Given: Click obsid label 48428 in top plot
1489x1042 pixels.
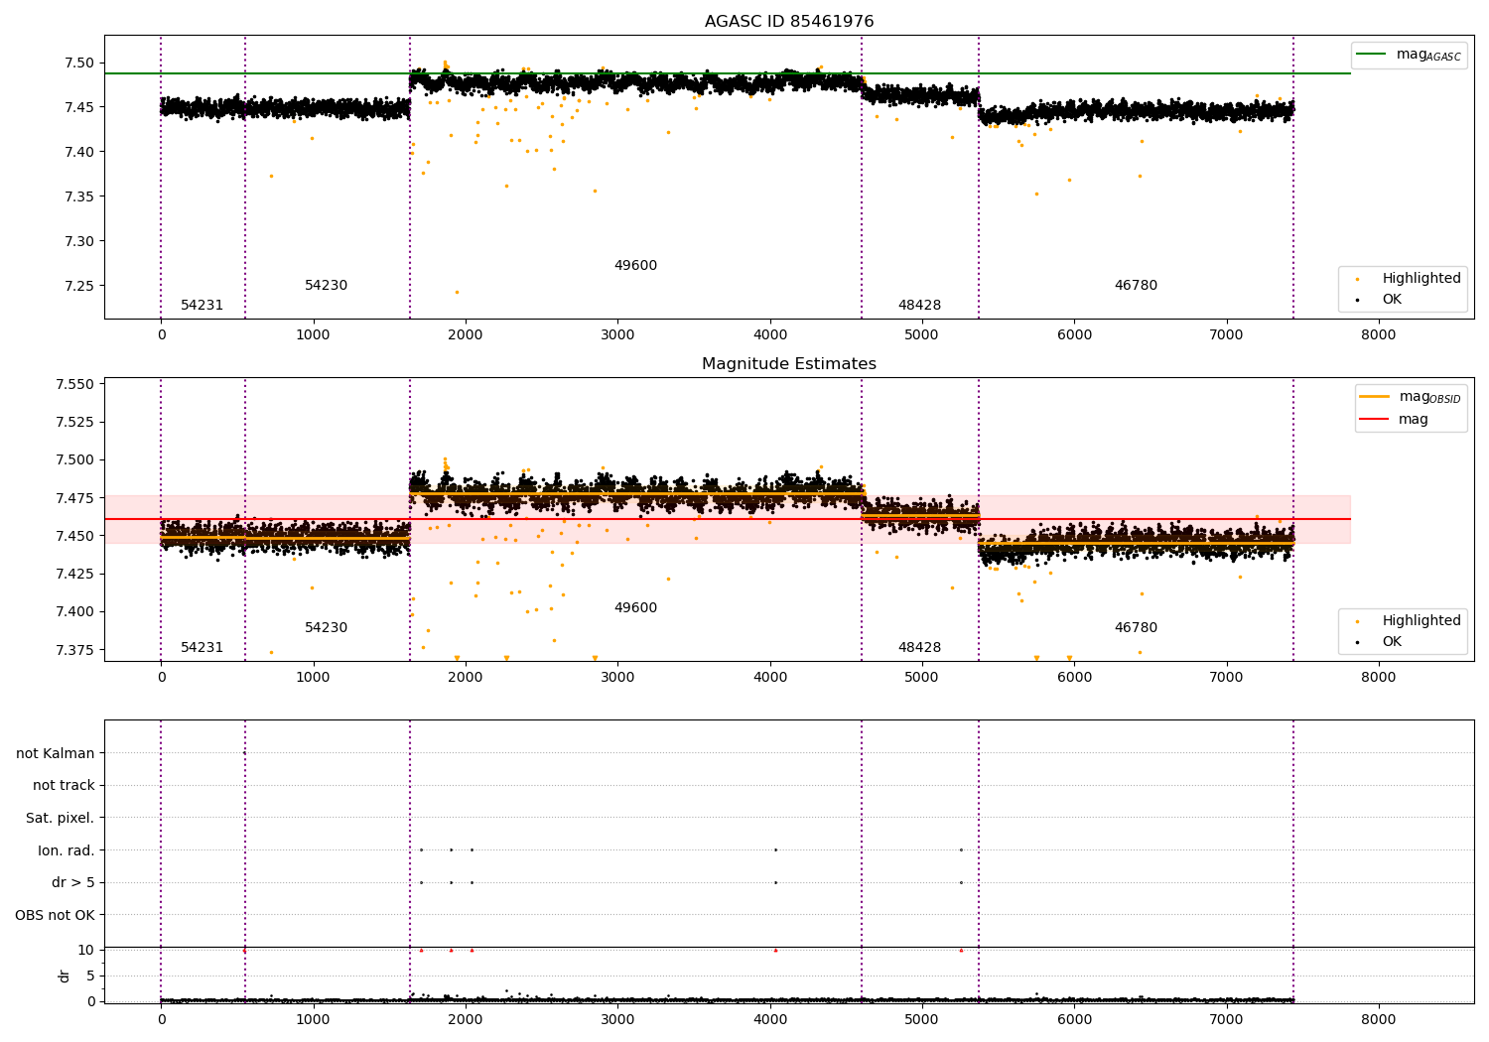Looking at the screenshot, I should coord(919,306).
